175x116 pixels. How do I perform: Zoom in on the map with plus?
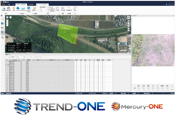(x=7, y=21)
